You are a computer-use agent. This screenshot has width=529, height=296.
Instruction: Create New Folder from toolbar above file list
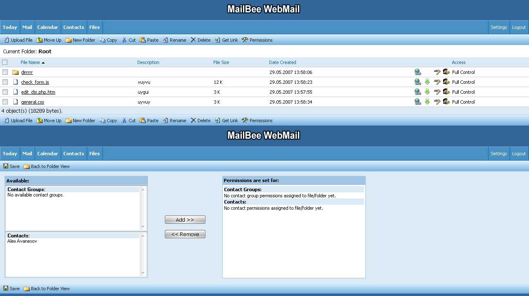click(x=80, y=40)
